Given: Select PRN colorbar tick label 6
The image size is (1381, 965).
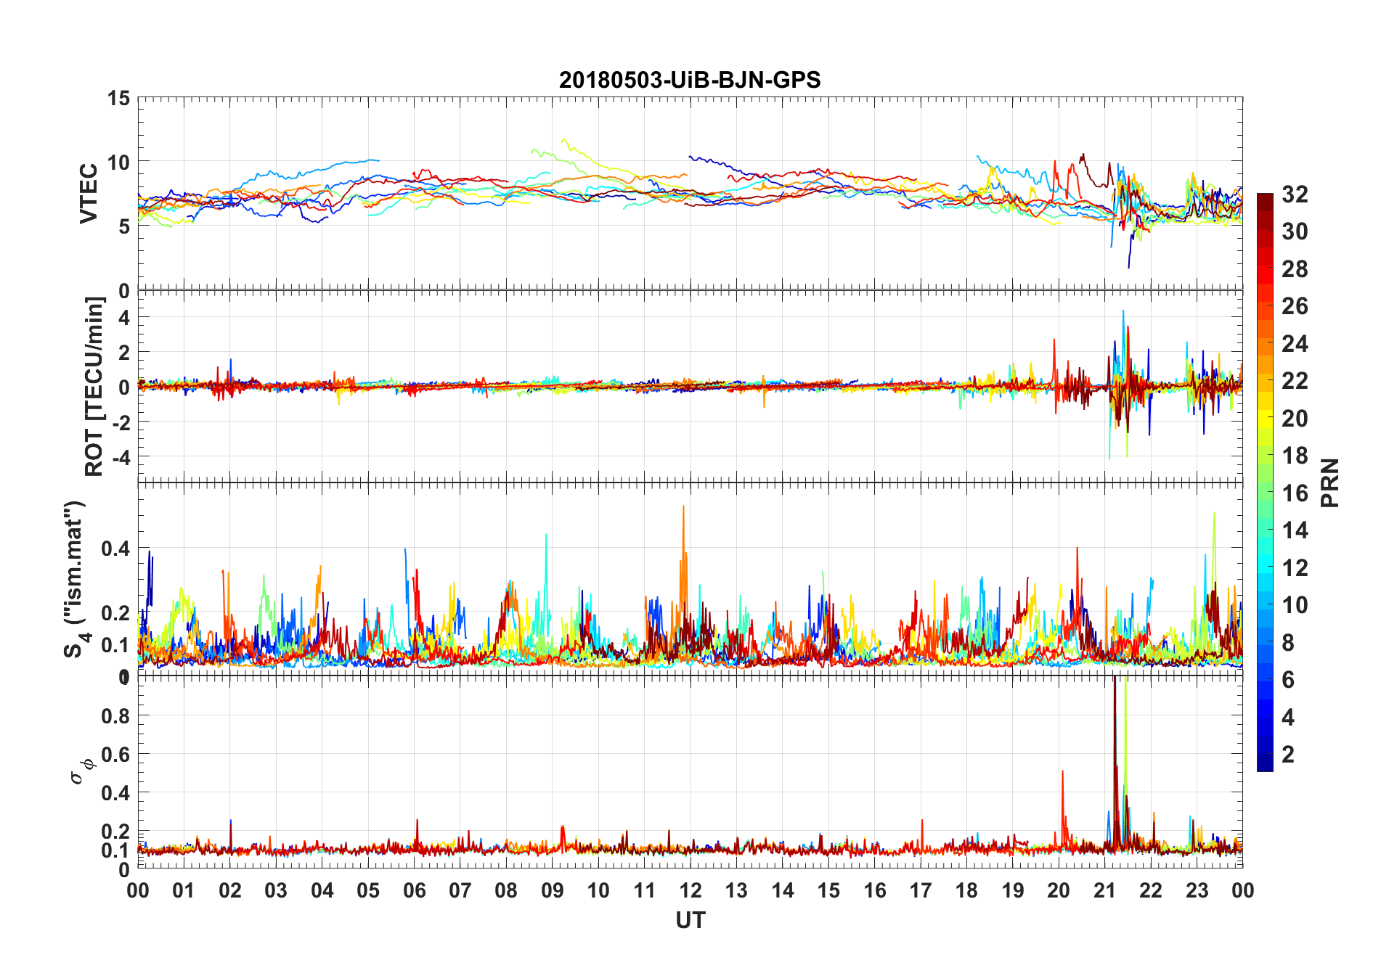Looking at the screenshot, I should (x=1288, y=680).
